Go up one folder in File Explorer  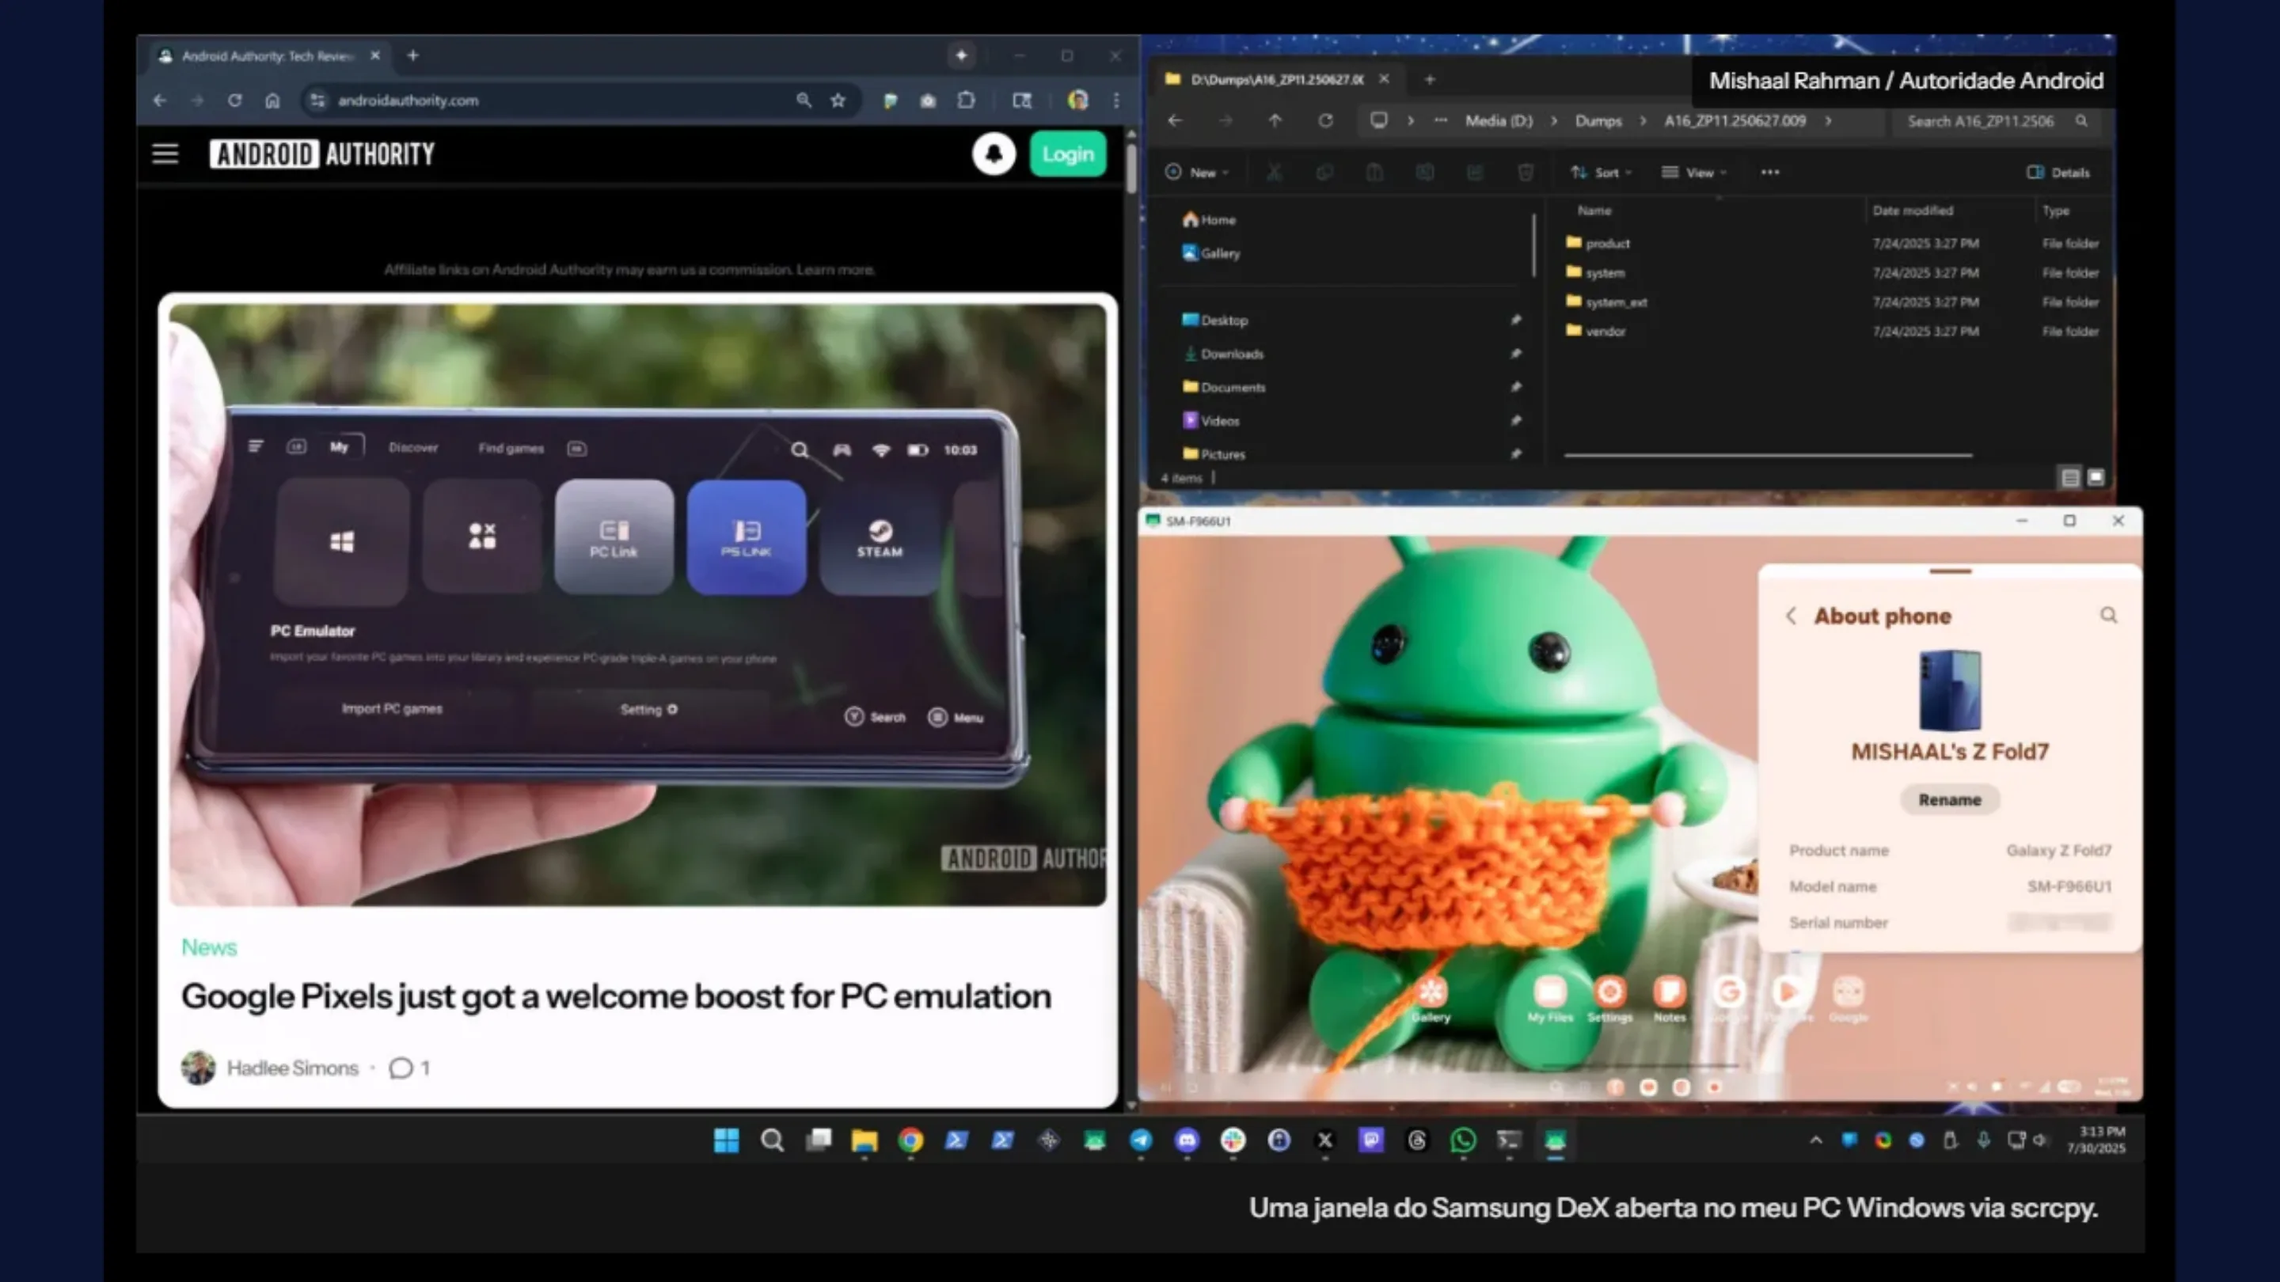coord(1275,120)
